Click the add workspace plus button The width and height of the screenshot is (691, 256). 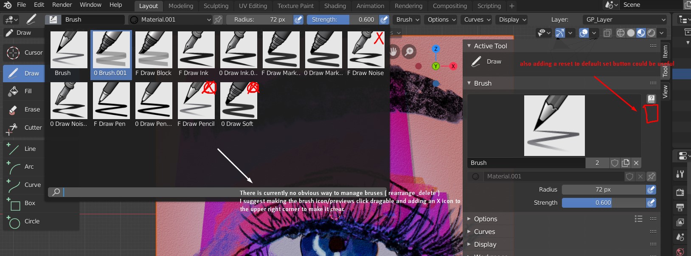coord(512,6)
